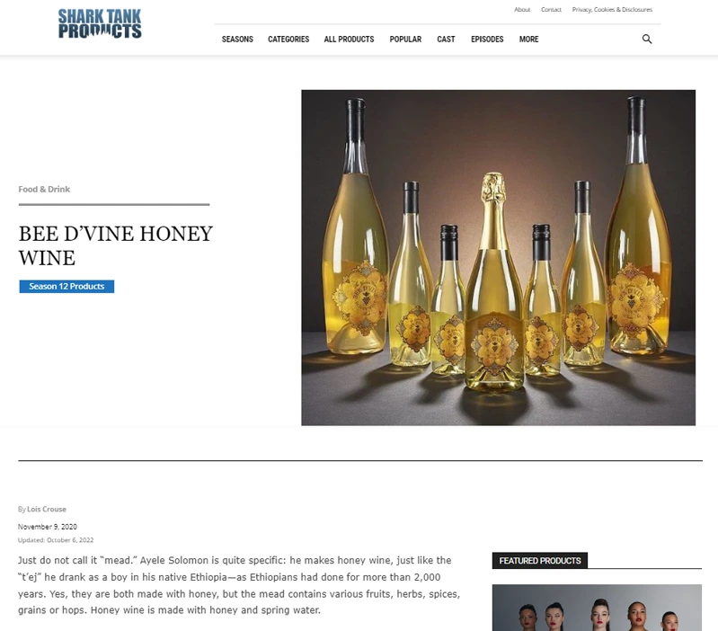
Task: Open the featured product thumbnail with models
Action: (597, 608)
